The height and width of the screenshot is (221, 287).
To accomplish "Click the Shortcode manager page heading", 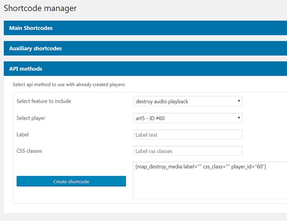I will tap(40, 8).
